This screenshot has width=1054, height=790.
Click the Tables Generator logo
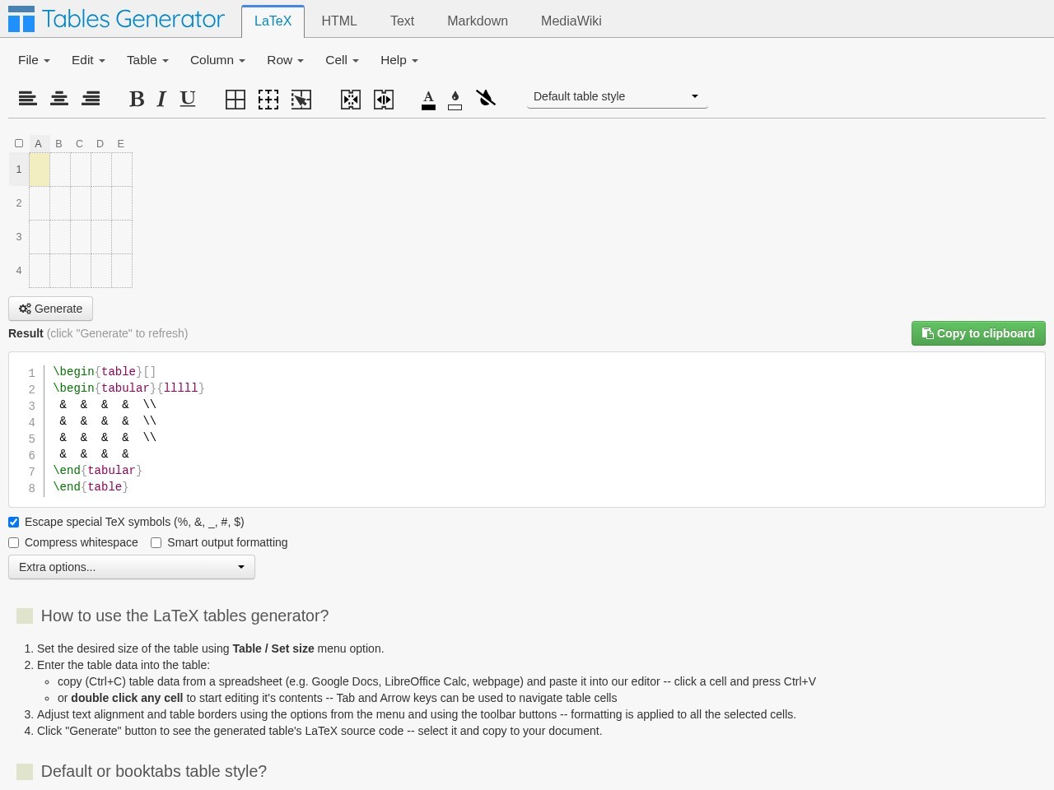(116, 19)
